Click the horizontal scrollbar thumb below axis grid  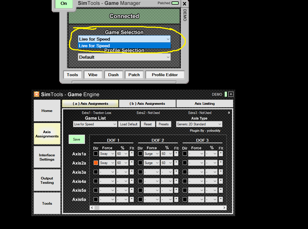pyautogui.click(x=97, y=208)
